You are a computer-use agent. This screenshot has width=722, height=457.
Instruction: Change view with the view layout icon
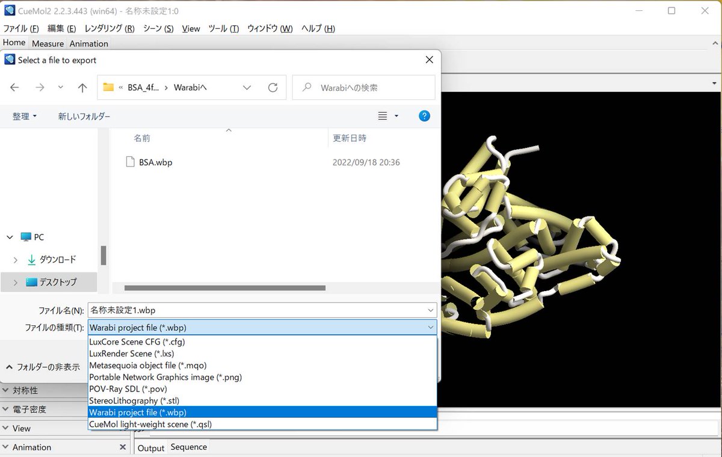tap(383, 116)
